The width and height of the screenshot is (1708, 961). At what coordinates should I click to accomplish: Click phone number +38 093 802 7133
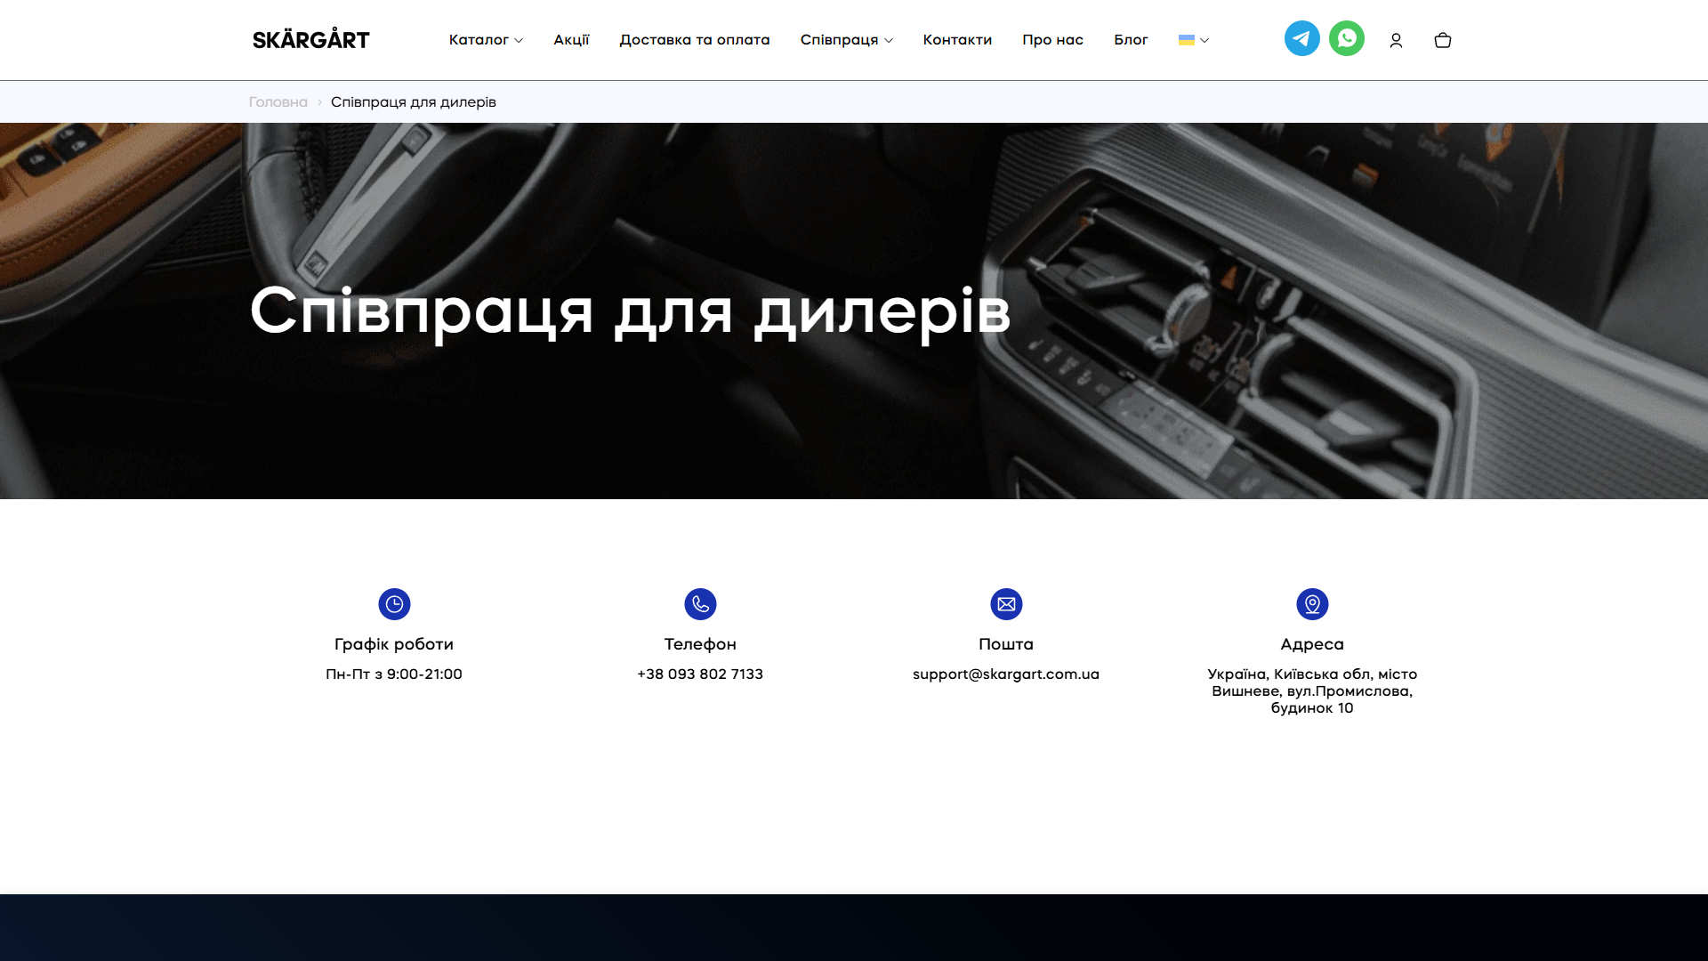click(x=700, y=674)
